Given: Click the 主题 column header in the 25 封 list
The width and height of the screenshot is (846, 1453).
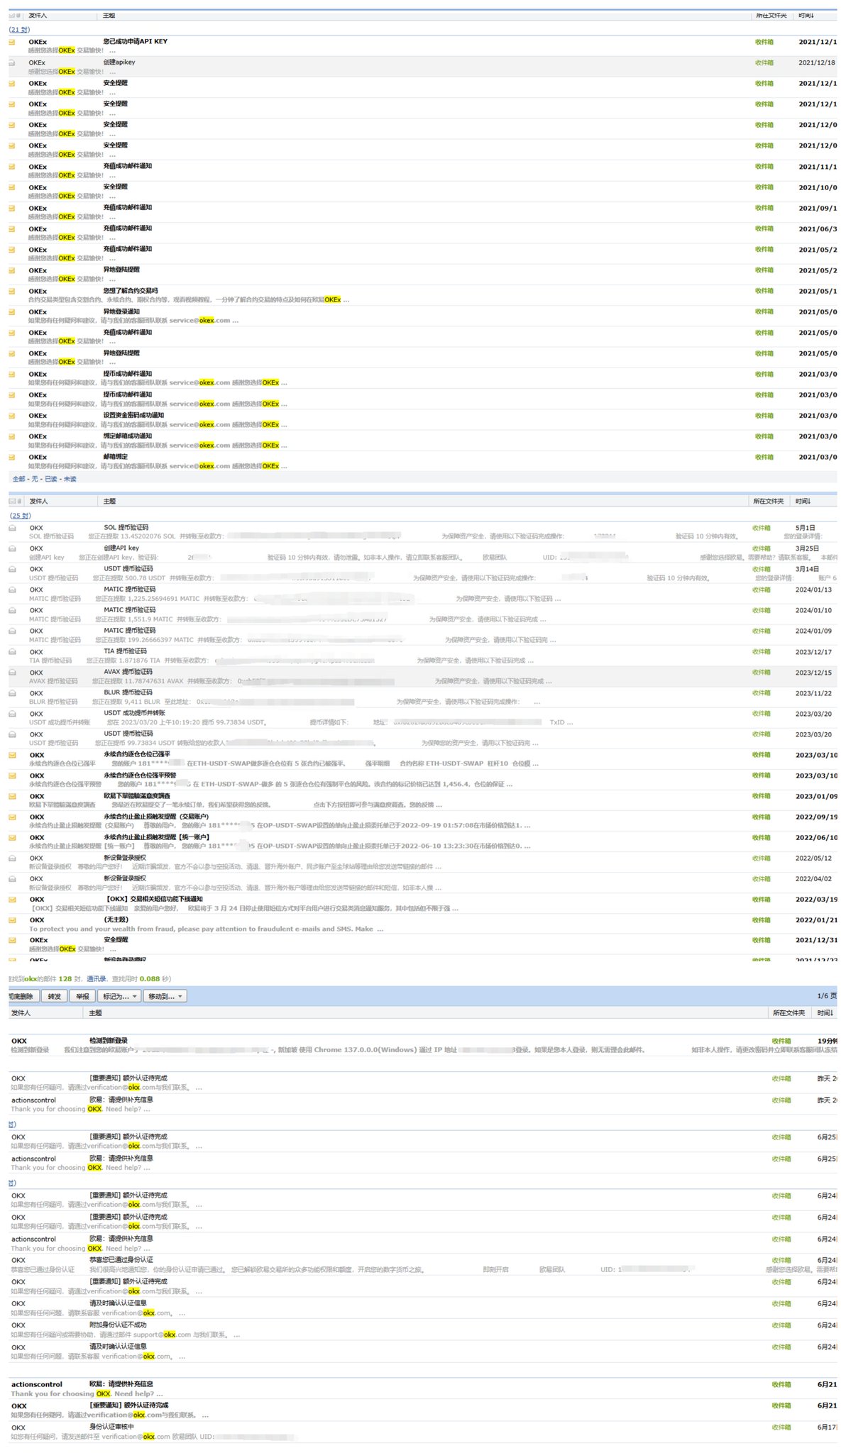Looking at the screenshot, I should (x=110, y=501).
